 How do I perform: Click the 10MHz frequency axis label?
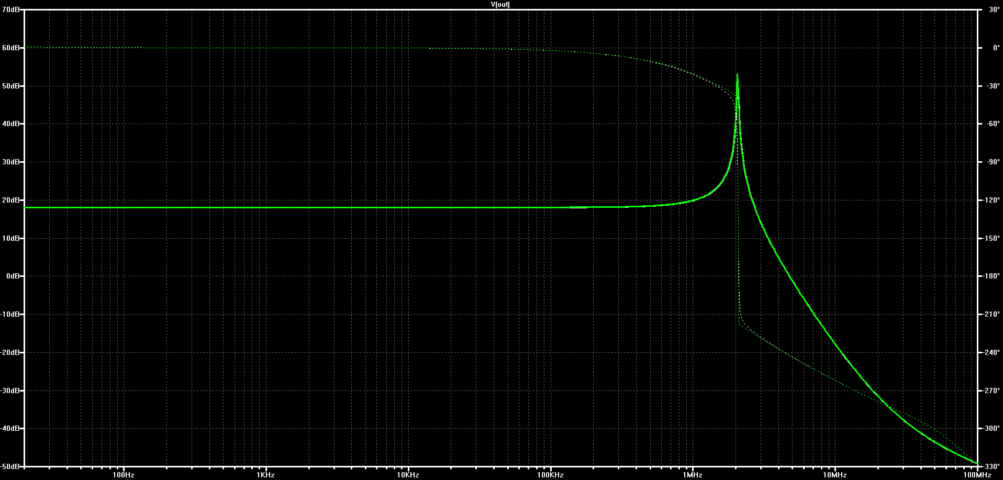click(835, 475)
